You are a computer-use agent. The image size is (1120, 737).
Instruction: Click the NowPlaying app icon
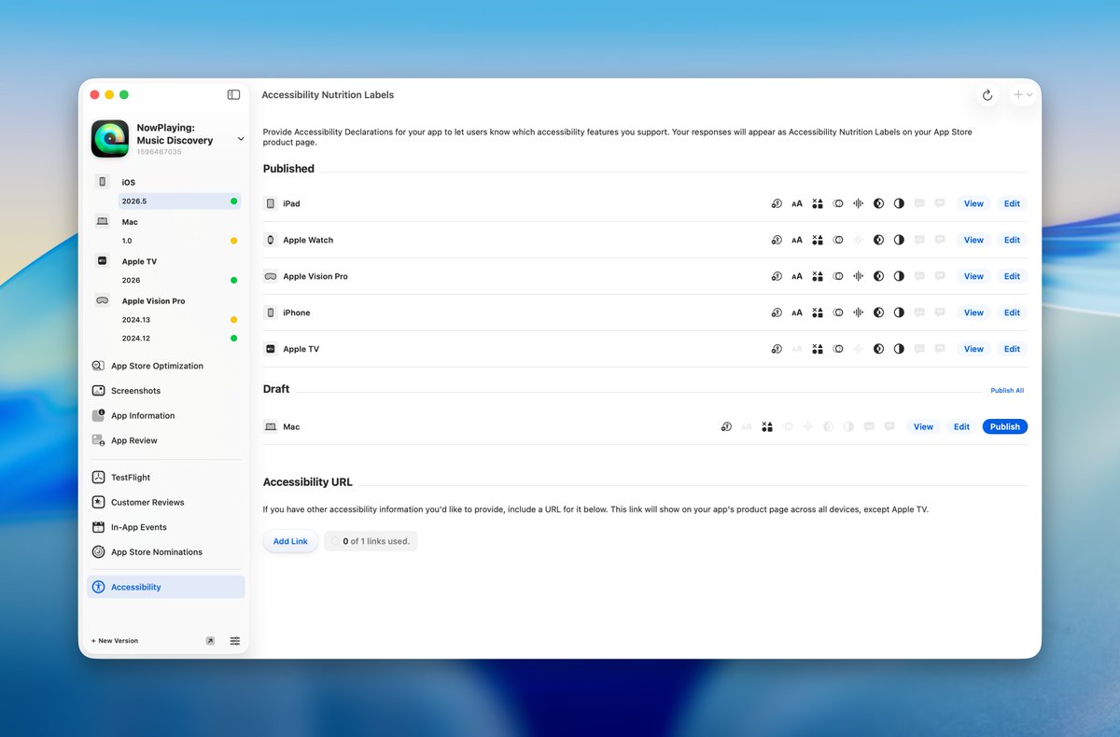(x=110, y=139)
